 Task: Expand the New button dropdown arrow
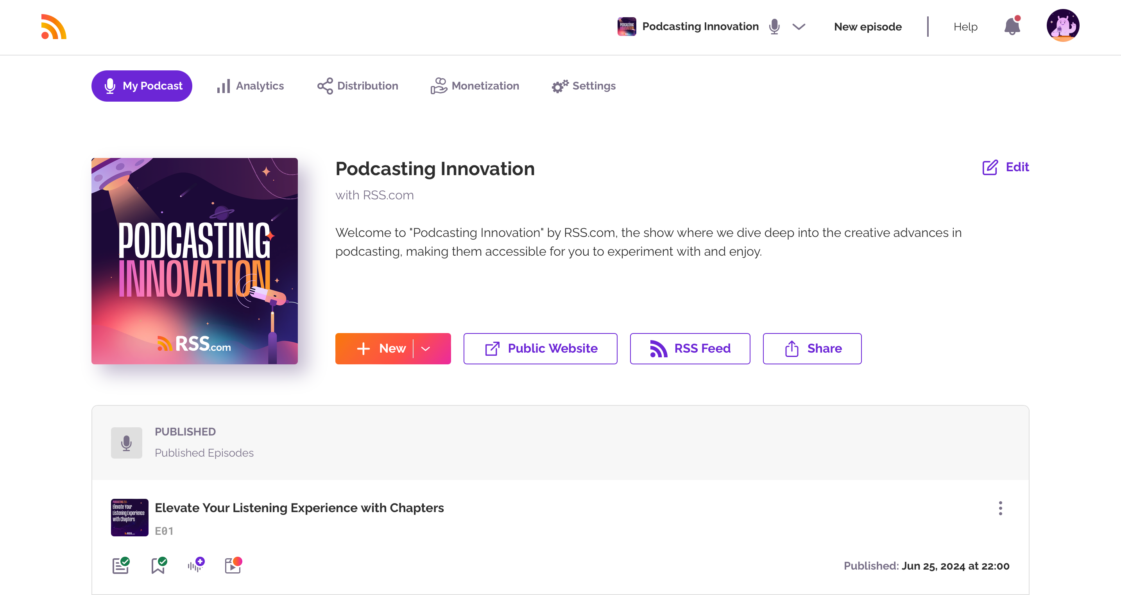(426, 349)
